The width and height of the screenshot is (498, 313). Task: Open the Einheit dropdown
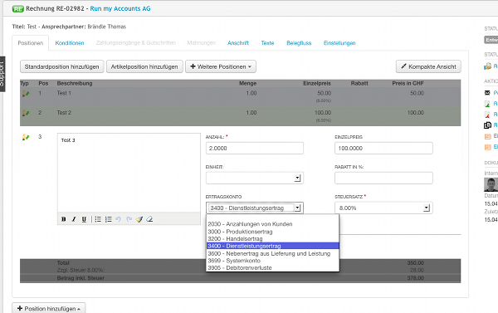tap(255, 178)
